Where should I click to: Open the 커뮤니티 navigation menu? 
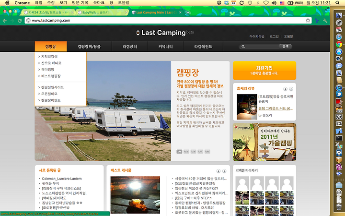[165, 47]
